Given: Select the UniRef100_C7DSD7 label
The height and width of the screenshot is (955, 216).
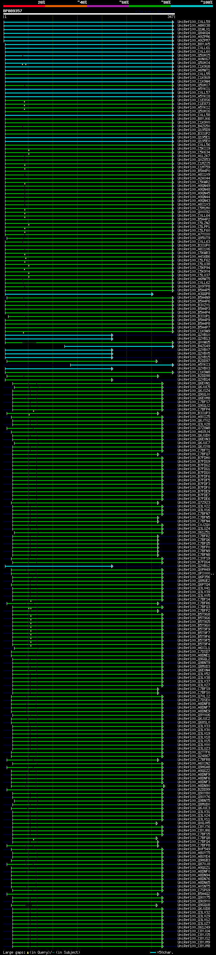Looking at the screenshot, I should [x=193, y=652].
